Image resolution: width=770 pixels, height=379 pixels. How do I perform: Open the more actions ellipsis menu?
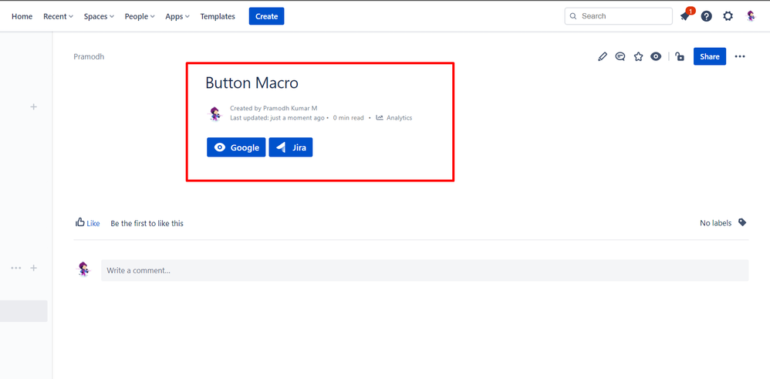coord(740,56)
